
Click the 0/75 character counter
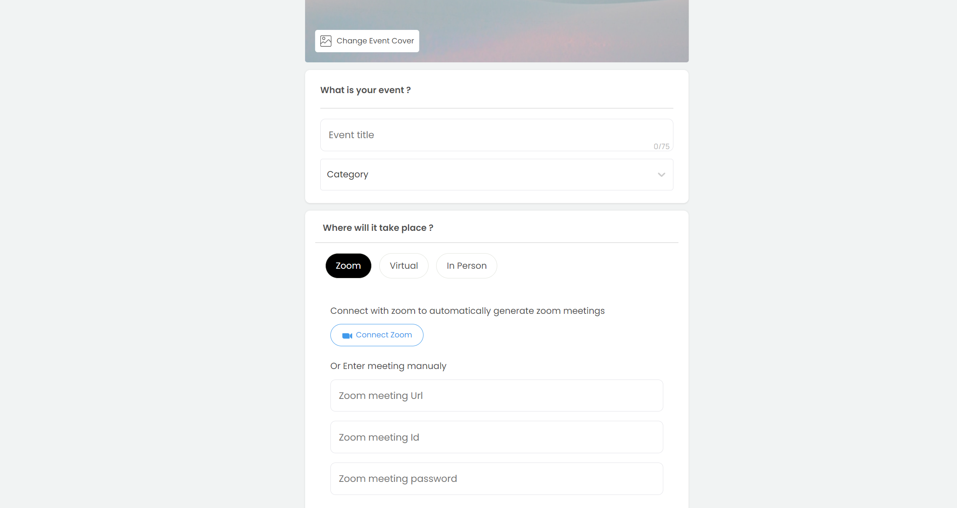click(x=661, y=147)
